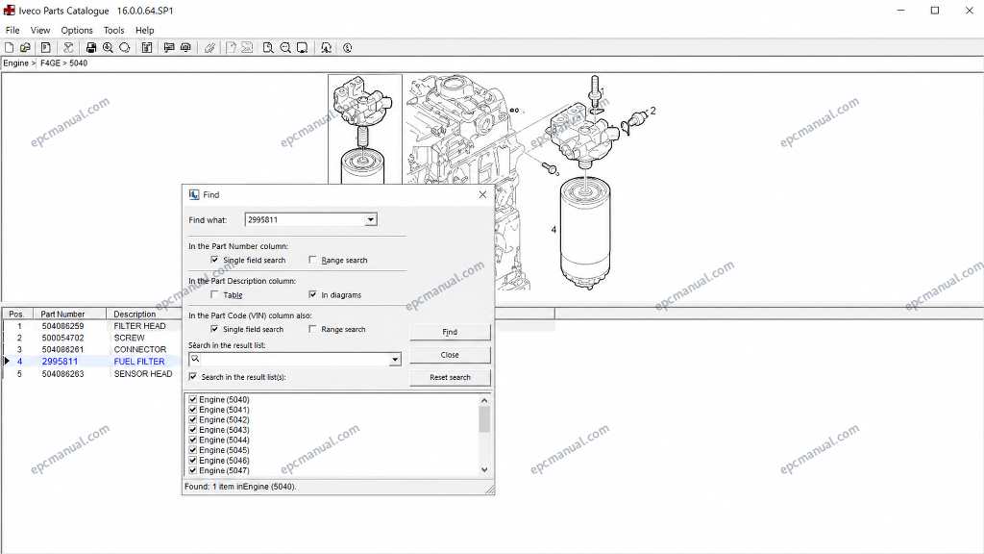Click the Part Number column header
Image resolution: width=984 pixels, height=554 pixels.
click(71, 315)
